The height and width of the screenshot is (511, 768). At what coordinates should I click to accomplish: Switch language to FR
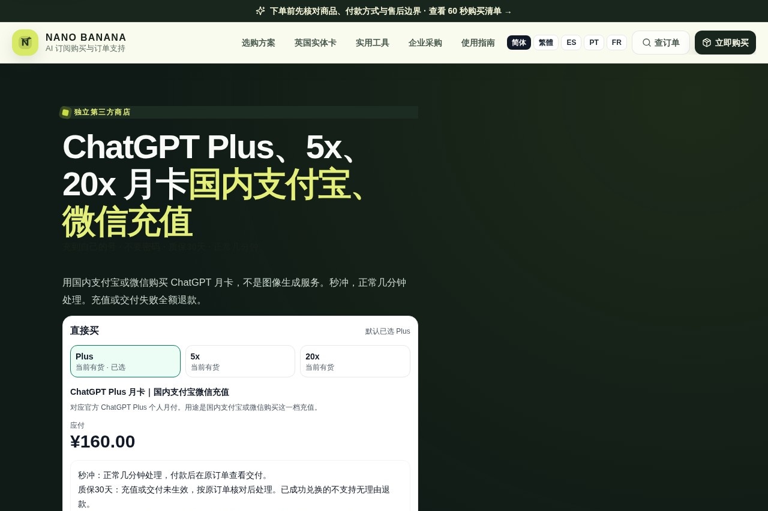coord(617,43)
